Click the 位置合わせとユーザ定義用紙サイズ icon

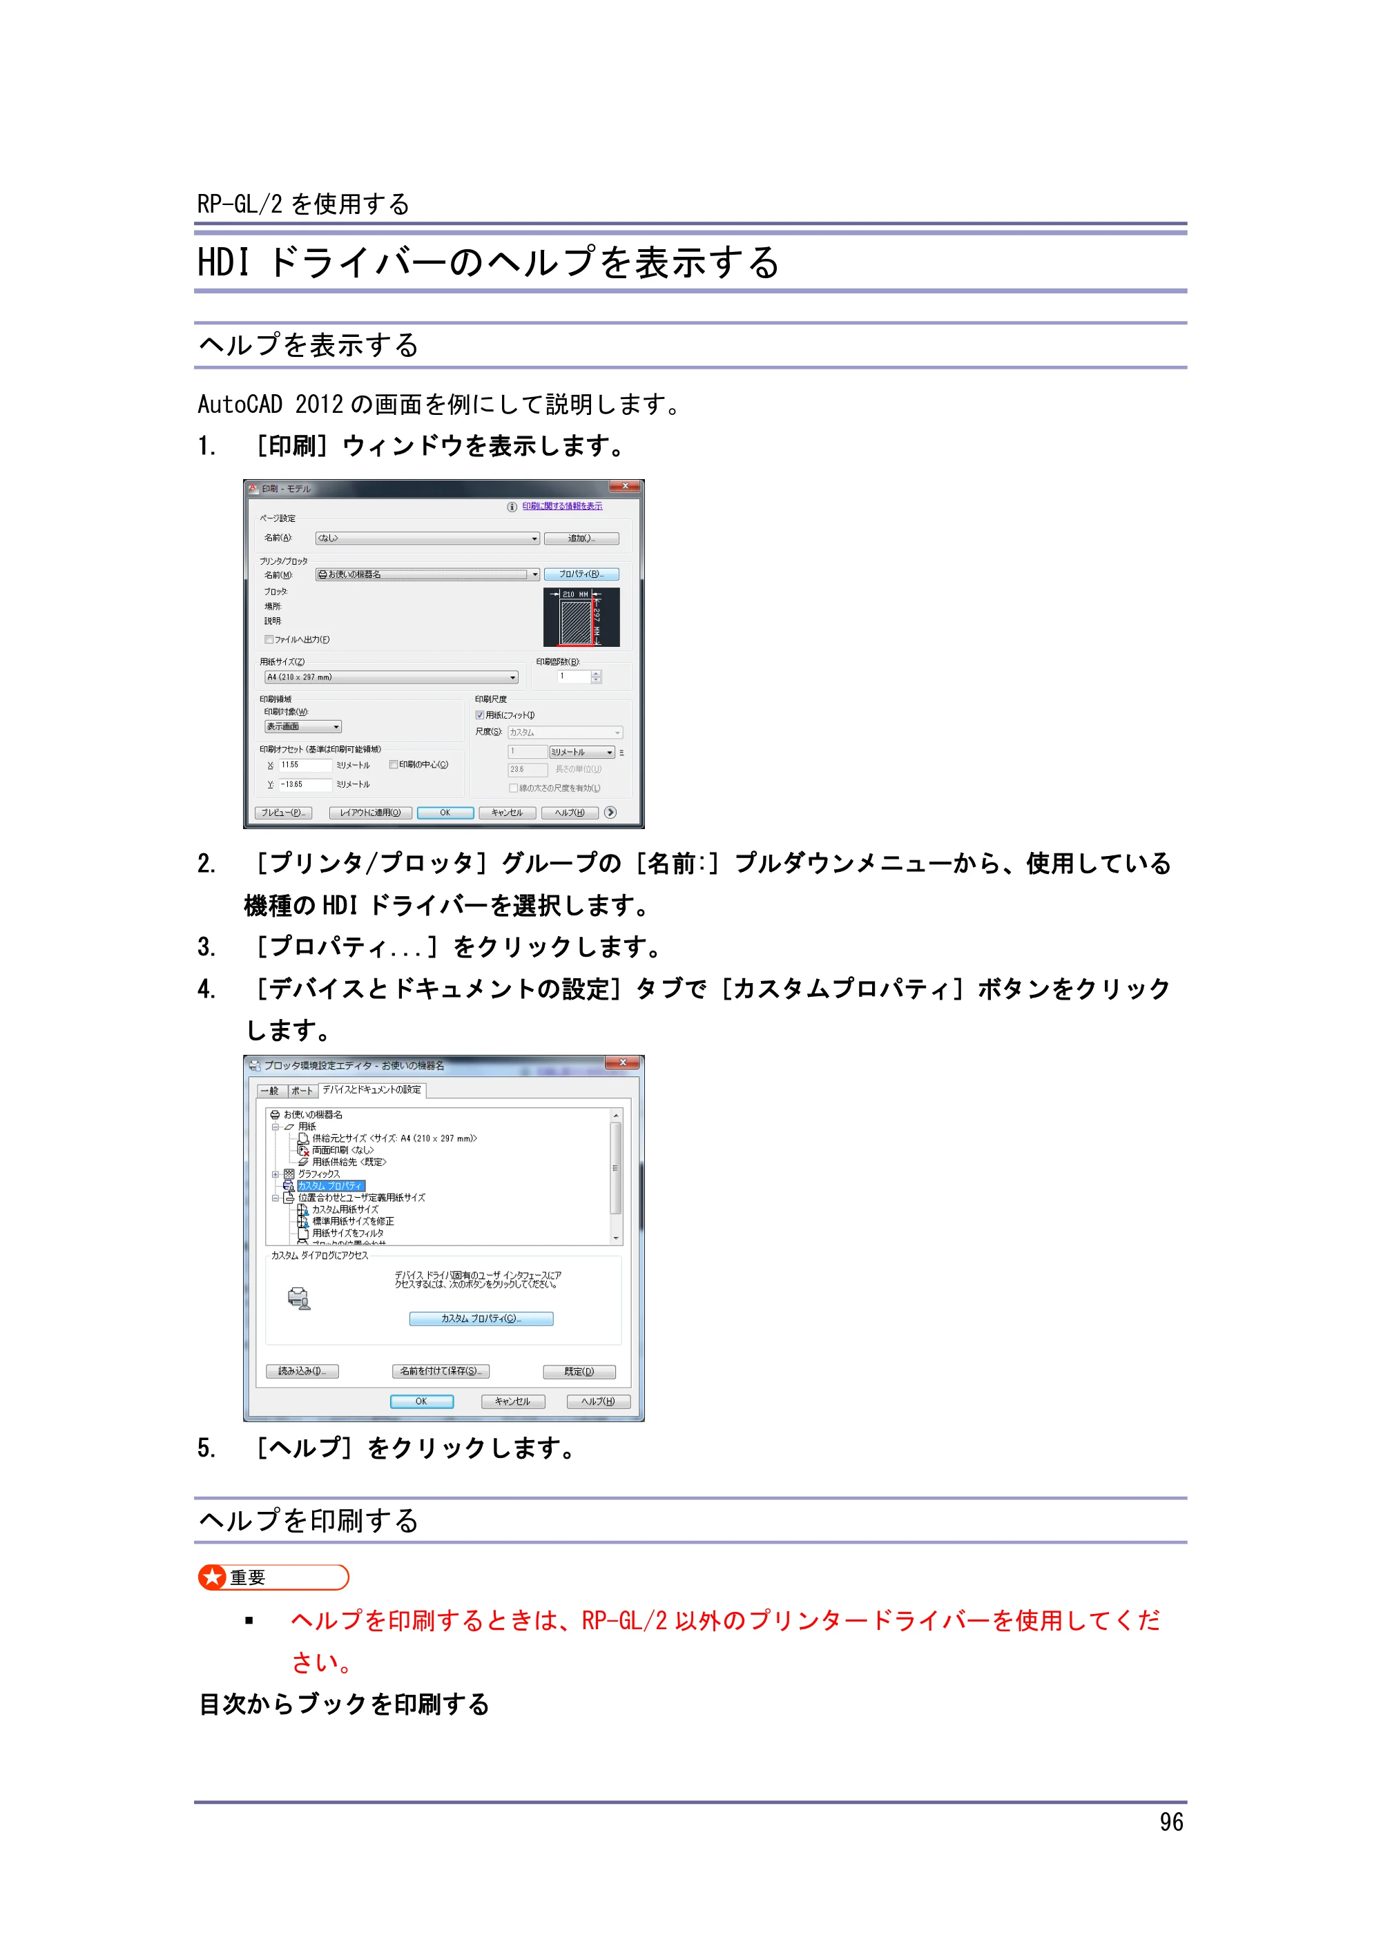click(289, 1198)
